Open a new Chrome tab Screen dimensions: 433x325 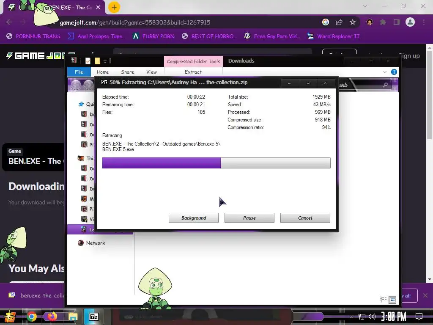tap(114, 7)
